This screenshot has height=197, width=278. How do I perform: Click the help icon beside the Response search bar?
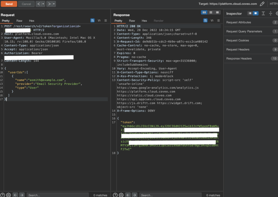(115, 195)
